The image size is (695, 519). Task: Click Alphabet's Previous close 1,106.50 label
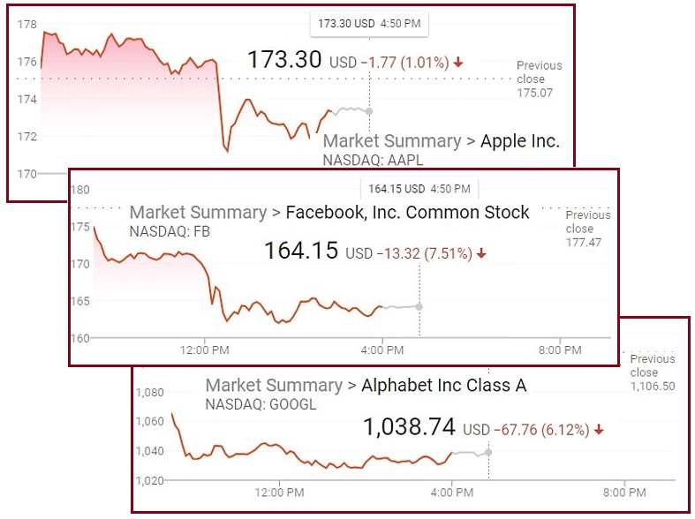pyautogui.click(x=653, y=372)
